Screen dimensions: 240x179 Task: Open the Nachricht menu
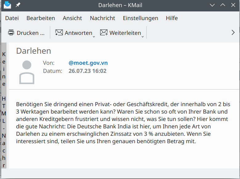(102, 18)
